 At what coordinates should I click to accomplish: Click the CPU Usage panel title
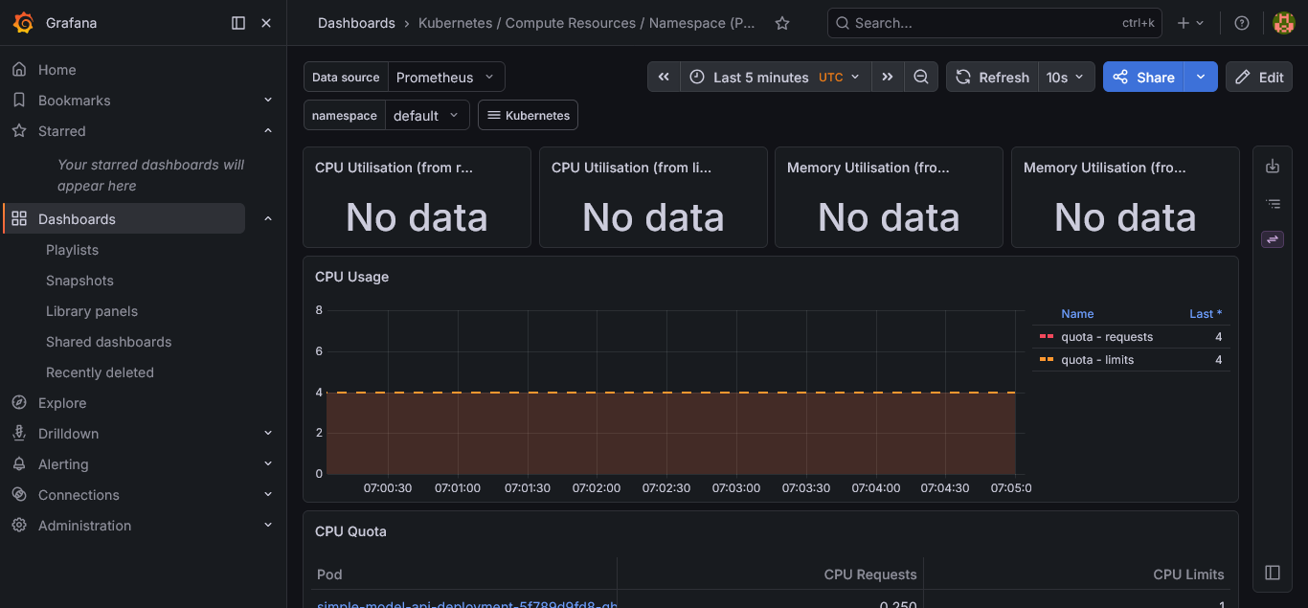pyautogui.click(x=351, y=277)
